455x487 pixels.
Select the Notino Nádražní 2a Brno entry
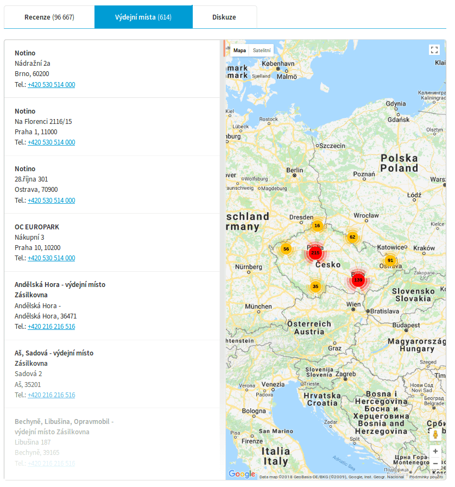coord(112,68)
